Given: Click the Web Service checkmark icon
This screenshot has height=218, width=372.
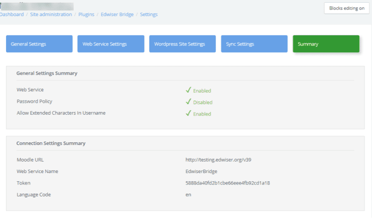Looking at the screenshot, I should [x=189, y=90].
